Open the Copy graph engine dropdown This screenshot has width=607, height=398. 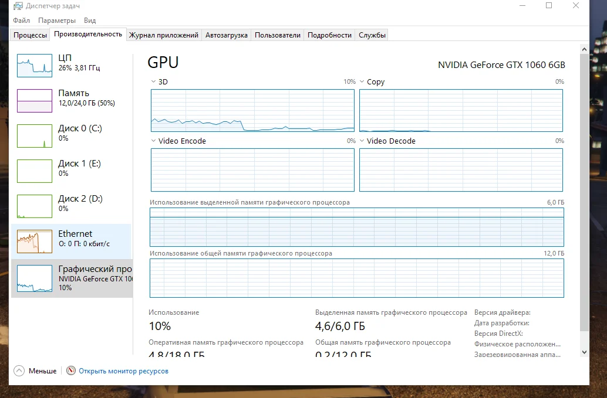[362, 82]
